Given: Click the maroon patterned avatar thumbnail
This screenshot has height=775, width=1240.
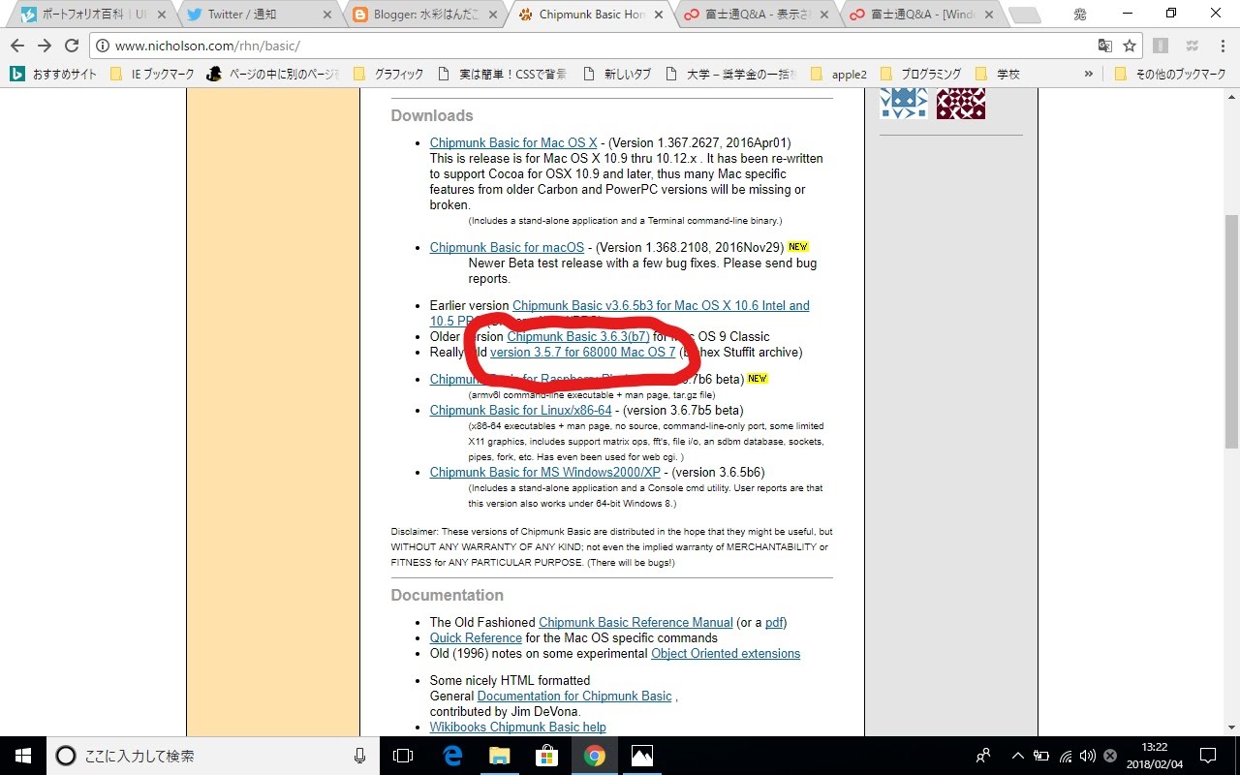Looking at the screenshot, I should click(961, 104).
